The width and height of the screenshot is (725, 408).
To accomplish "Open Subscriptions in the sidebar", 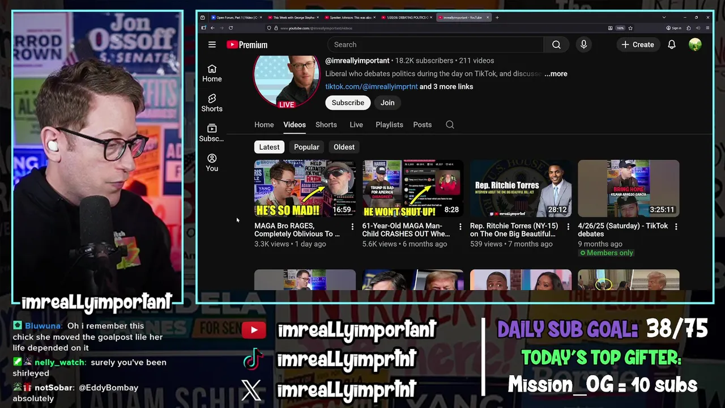I will coord(212,133).
